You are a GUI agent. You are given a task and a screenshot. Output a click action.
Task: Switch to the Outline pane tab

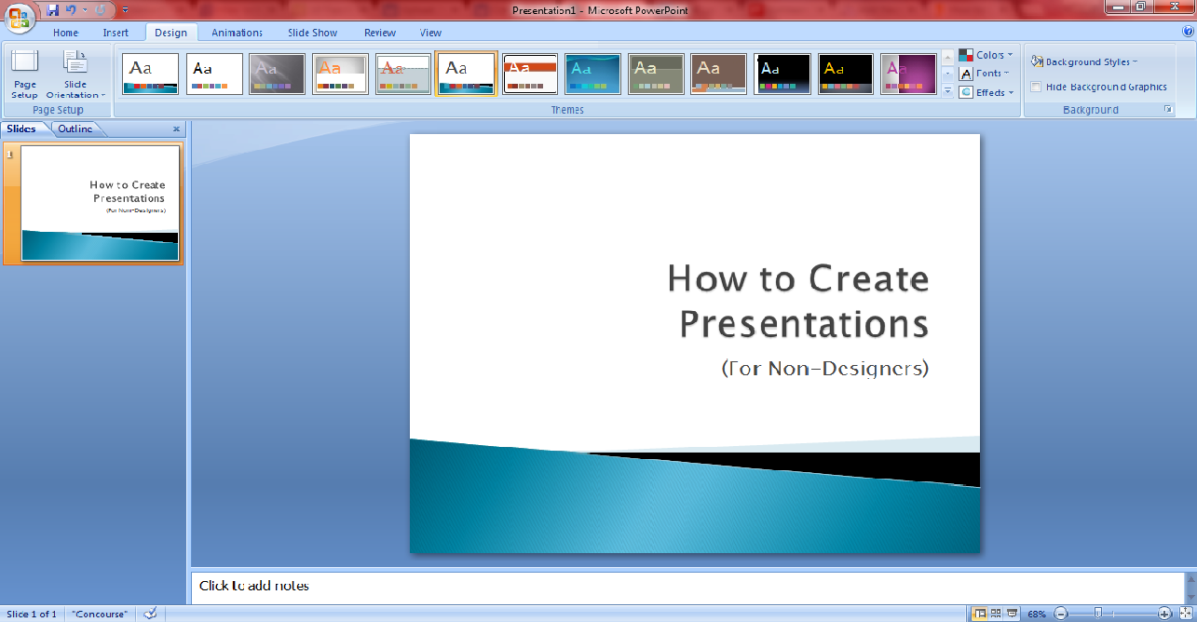tap(75, 129)
